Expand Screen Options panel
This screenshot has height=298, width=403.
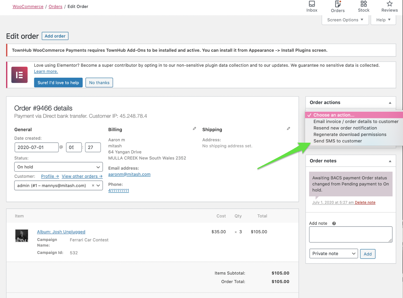(x=345, y=20)
